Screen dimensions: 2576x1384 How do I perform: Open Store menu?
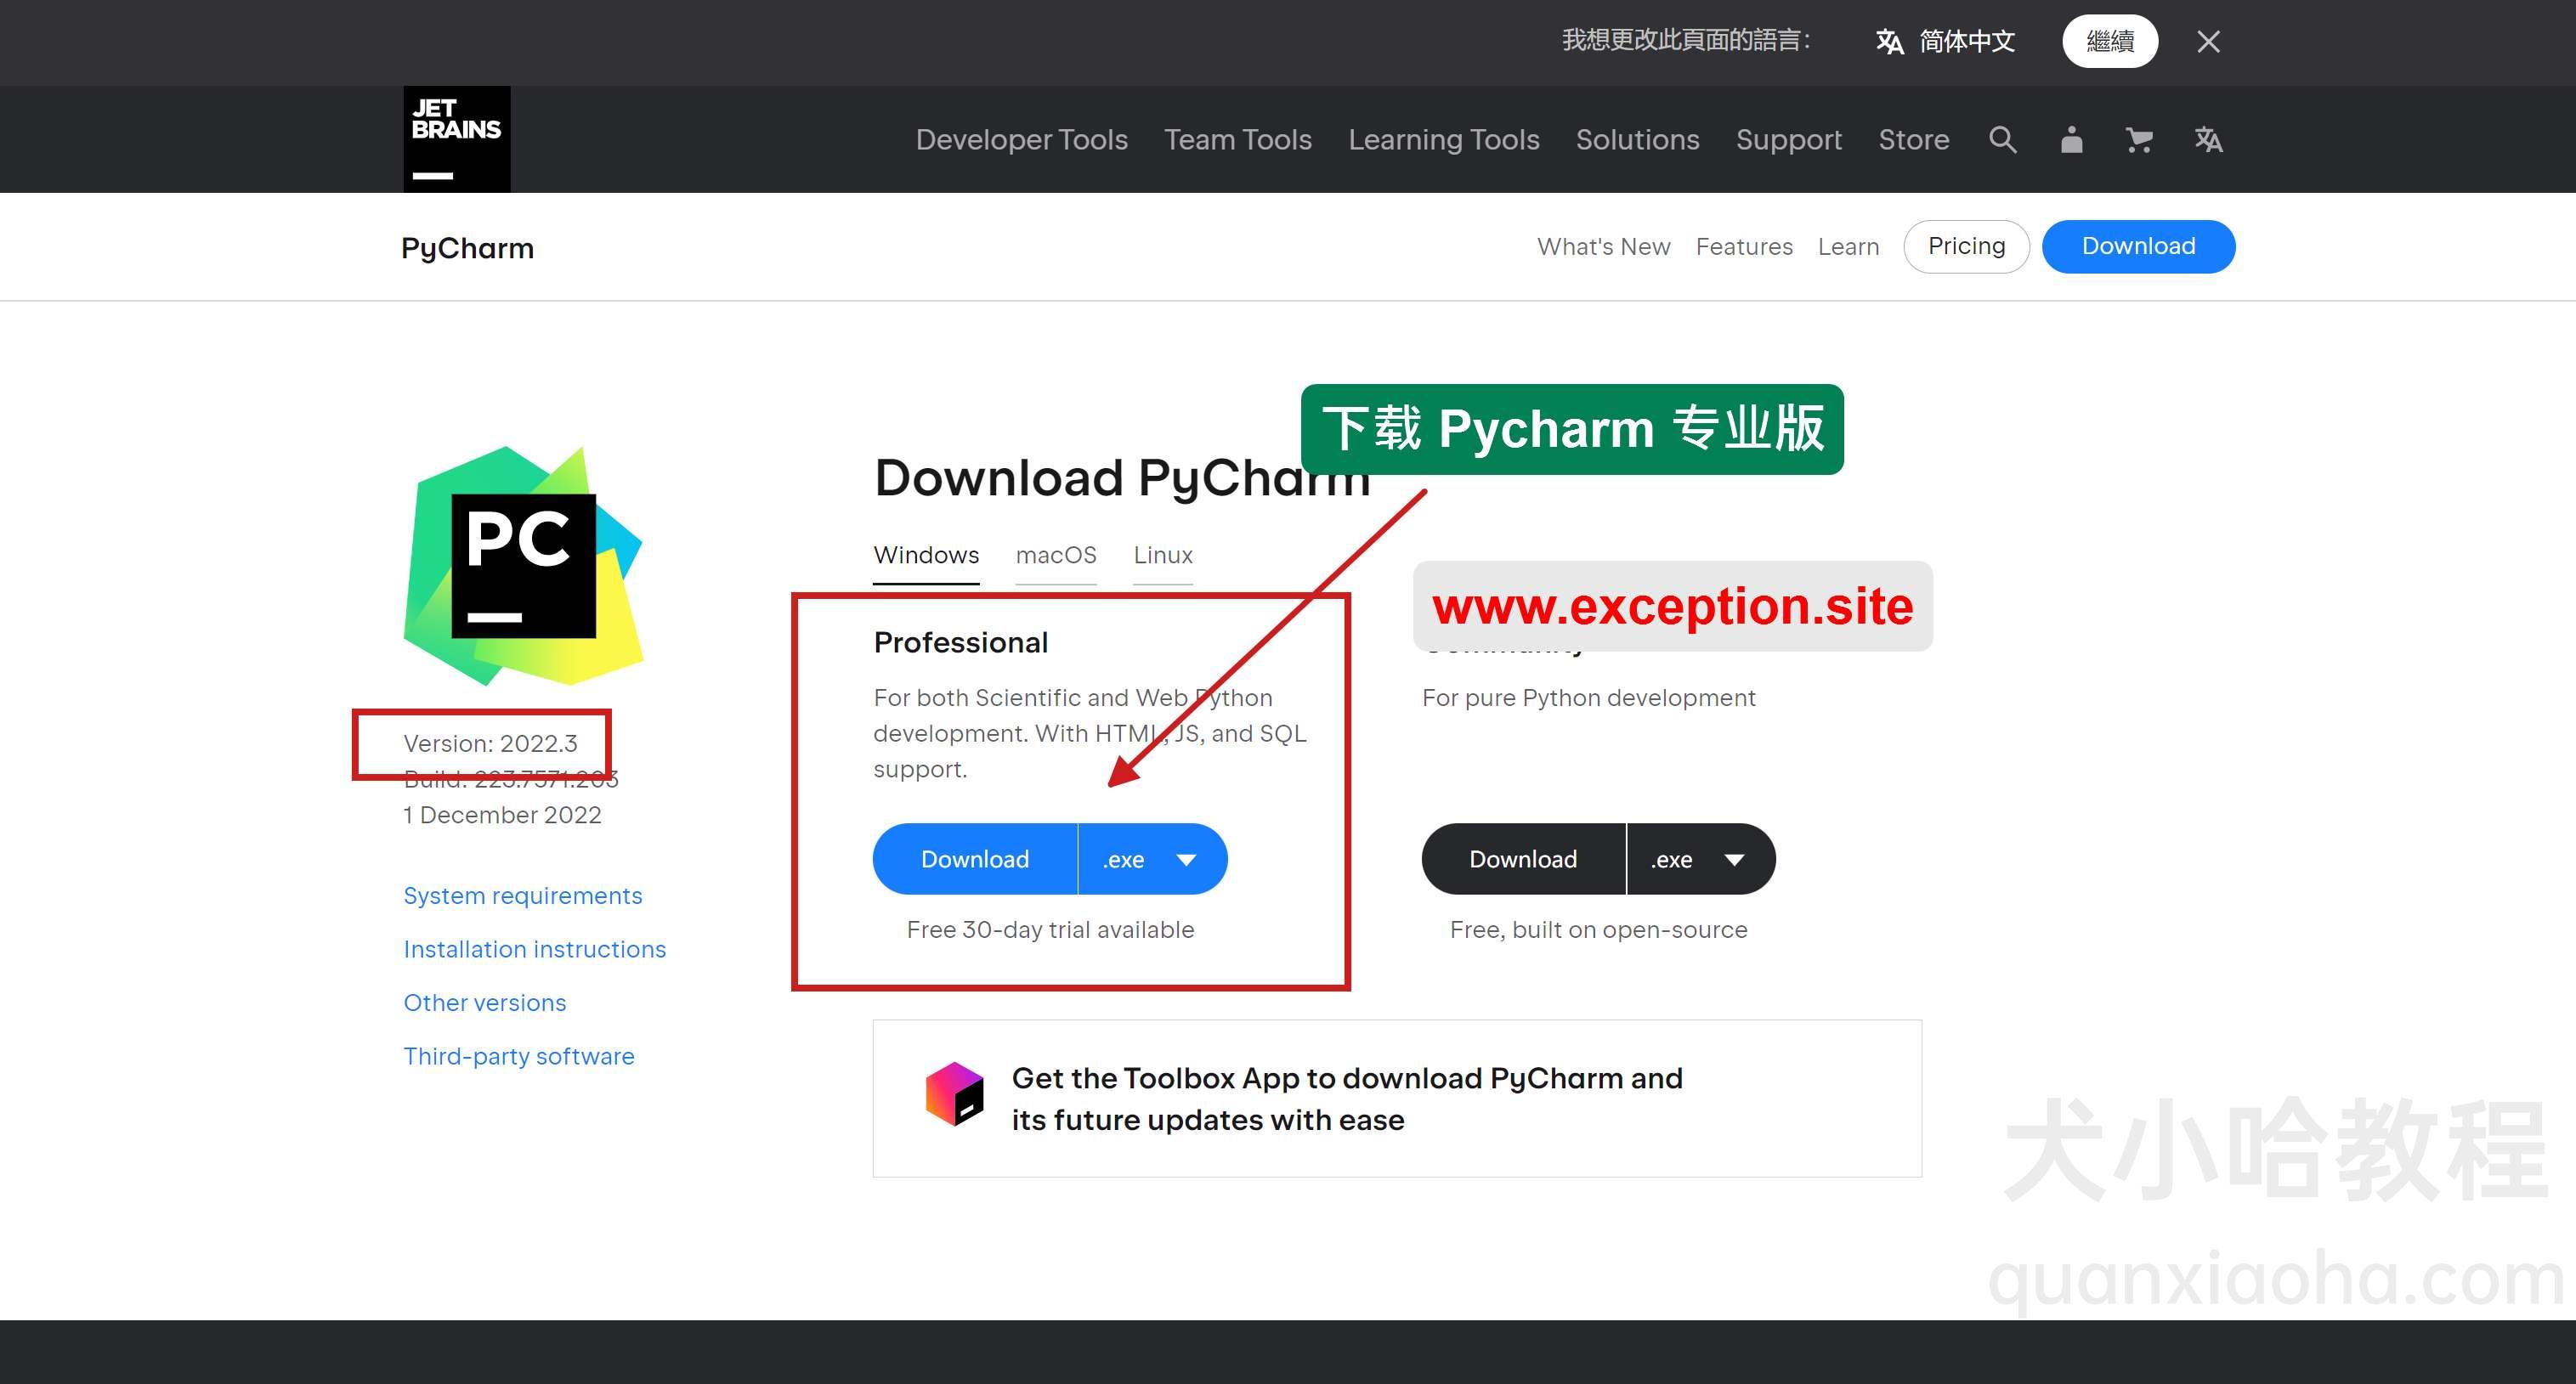[x=1913, y=140]
